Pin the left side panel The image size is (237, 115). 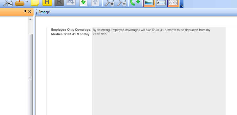(25, 12)
